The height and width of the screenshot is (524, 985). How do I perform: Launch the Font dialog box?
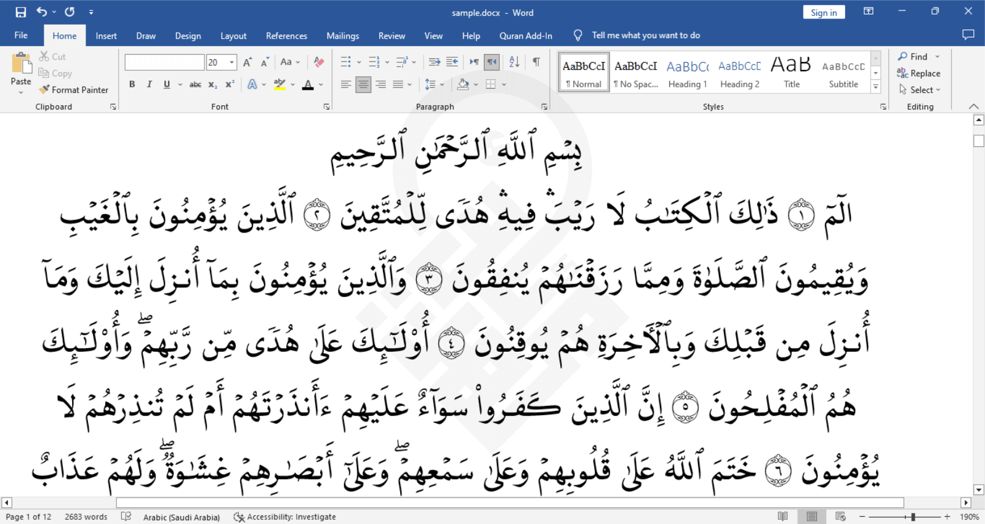[326, 107]
